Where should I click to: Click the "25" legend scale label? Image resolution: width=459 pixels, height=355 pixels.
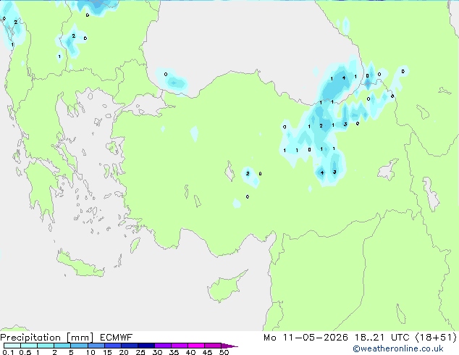pyautogui.click(x=140, y=352)
